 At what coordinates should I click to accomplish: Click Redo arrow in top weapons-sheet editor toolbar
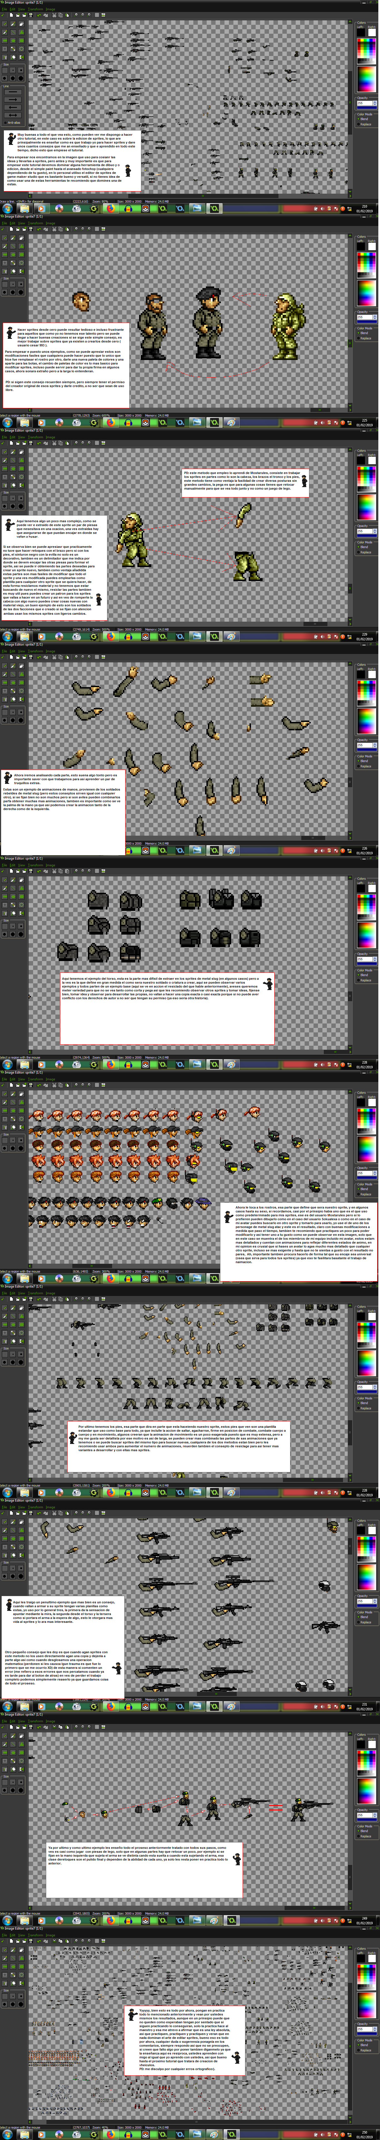point(46,15)
